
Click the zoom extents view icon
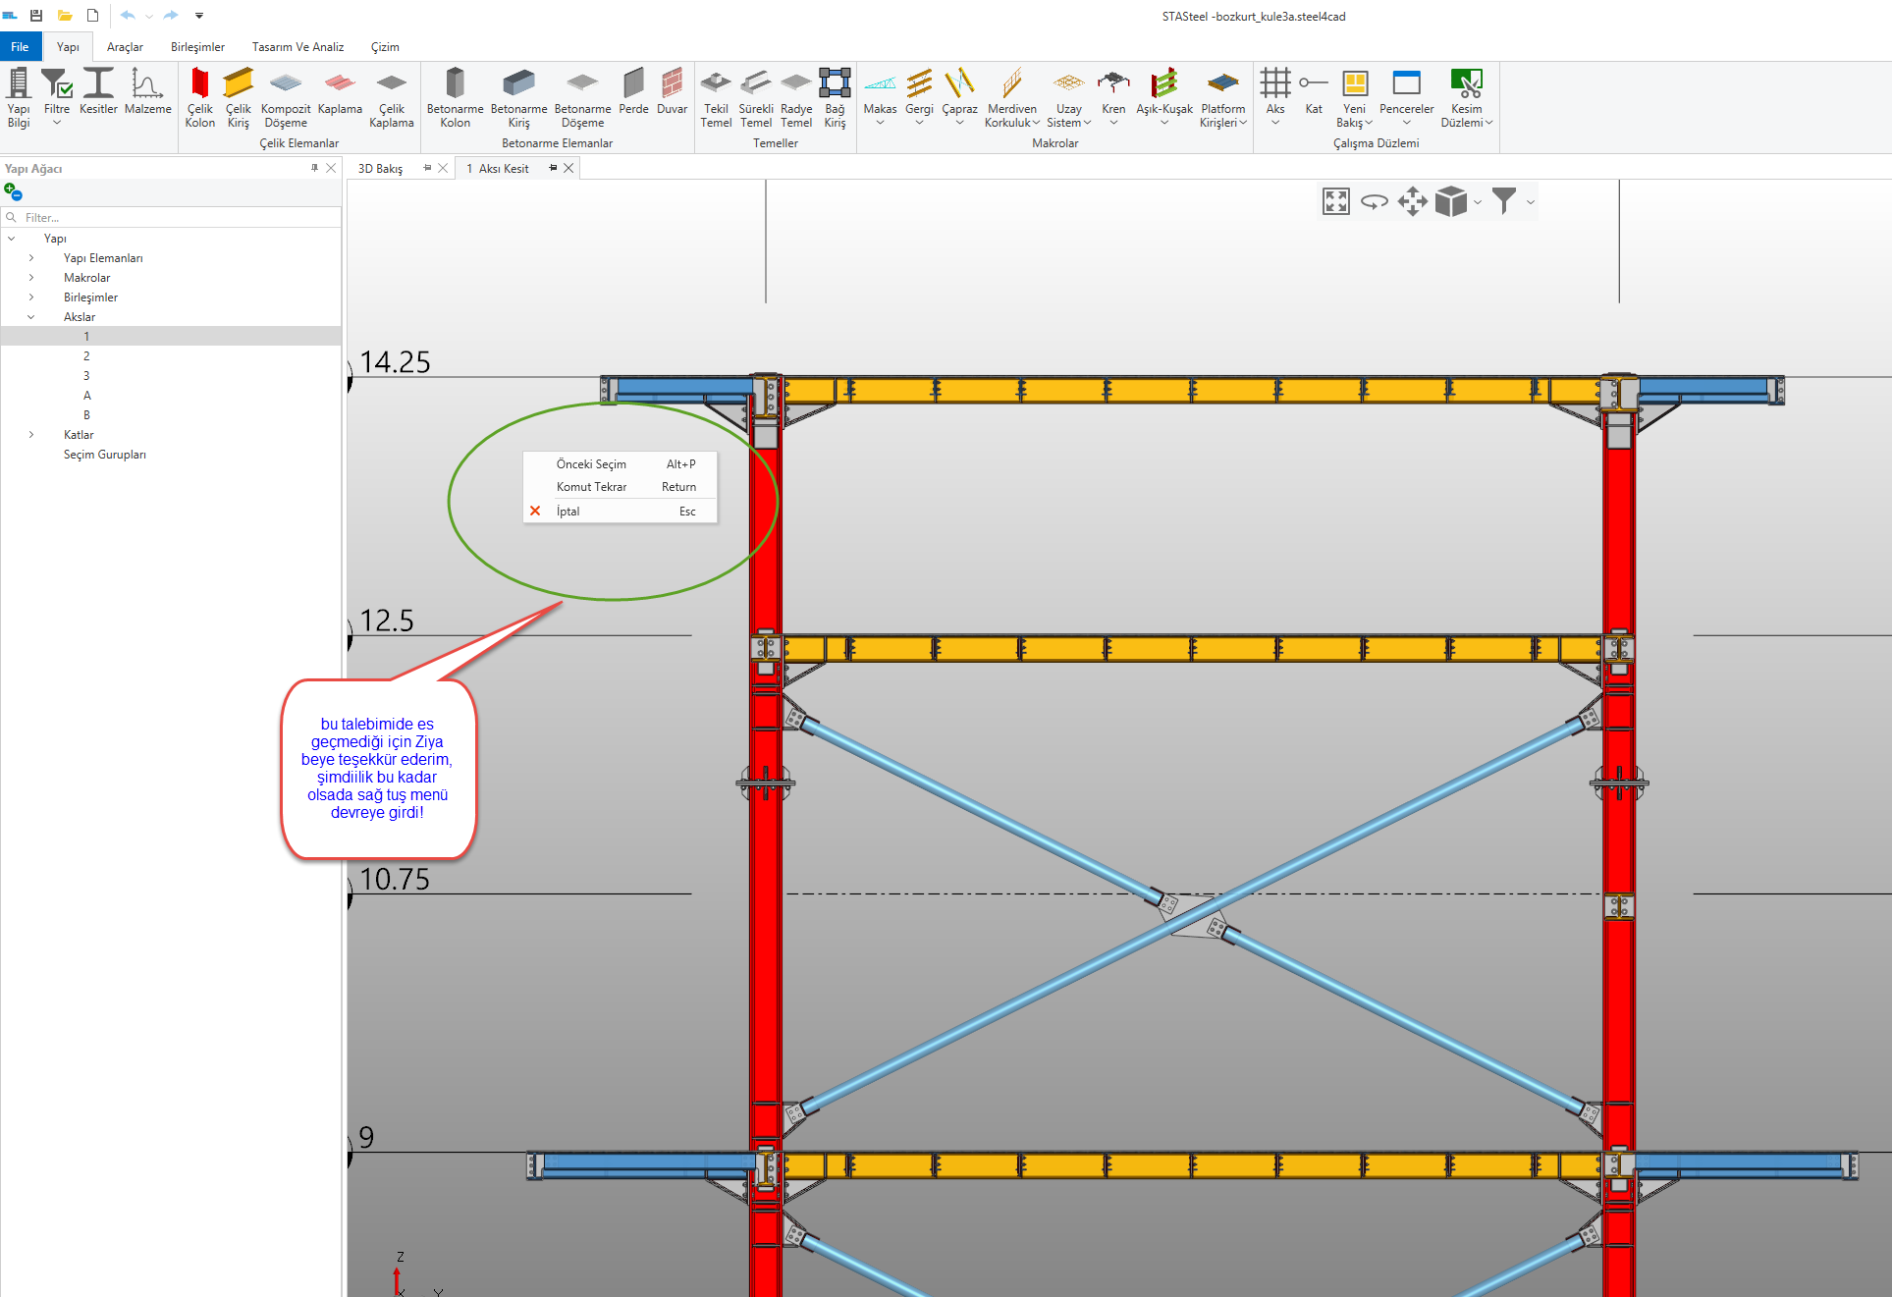point(1335,201)
